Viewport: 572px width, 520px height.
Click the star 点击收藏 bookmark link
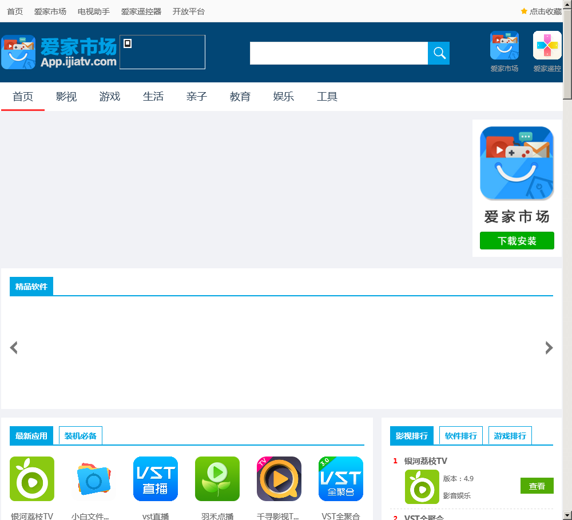(x=541, y=11)
